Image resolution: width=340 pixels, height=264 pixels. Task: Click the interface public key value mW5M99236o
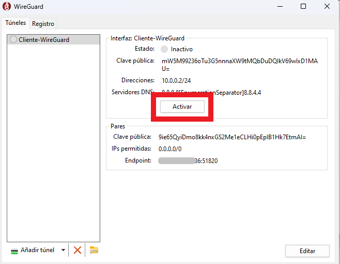(x=240, y=65)
